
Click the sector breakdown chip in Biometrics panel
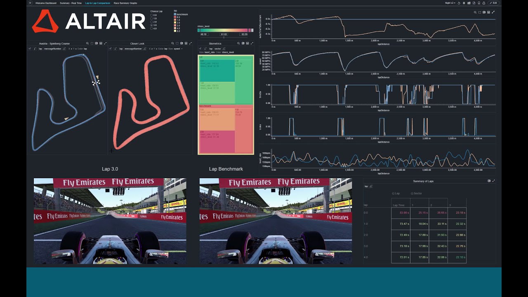point(217,49)
